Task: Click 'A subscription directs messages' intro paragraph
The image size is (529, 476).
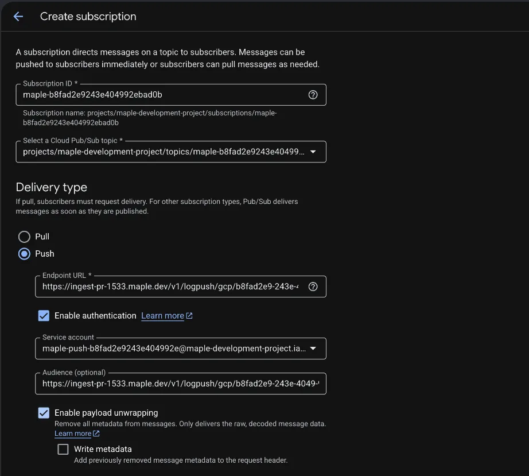Action: (168, 59)
